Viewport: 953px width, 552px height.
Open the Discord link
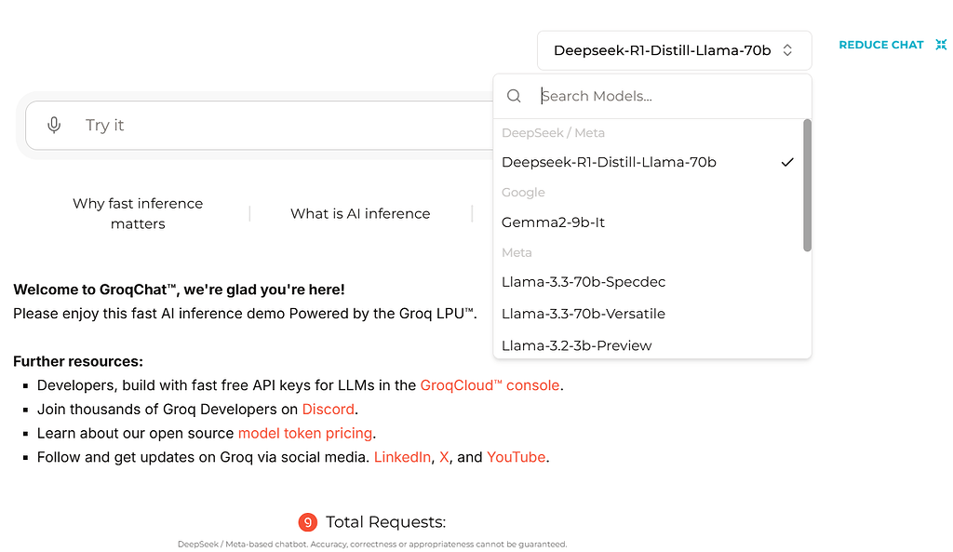329,410
